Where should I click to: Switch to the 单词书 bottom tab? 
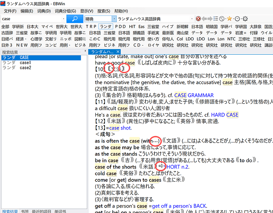point(60,211)
